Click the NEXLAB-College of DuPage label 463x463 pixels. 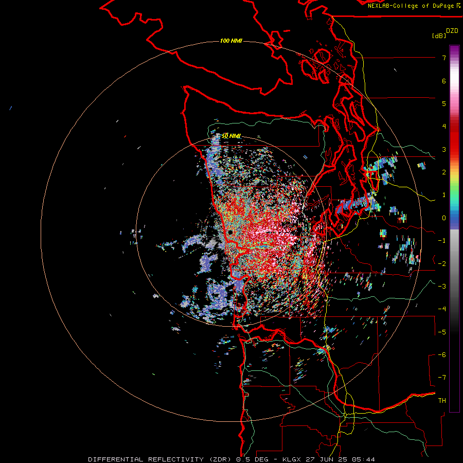[x=414, y=6]
